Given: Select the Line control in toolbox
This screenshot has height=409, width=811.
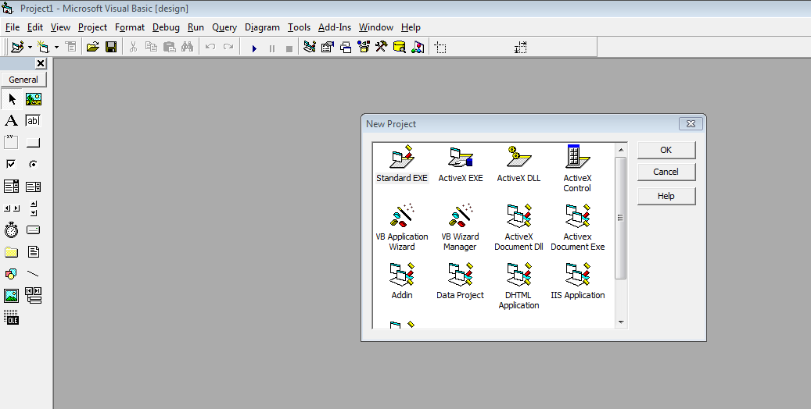Looking at the screenshot, I should (33, 274).
